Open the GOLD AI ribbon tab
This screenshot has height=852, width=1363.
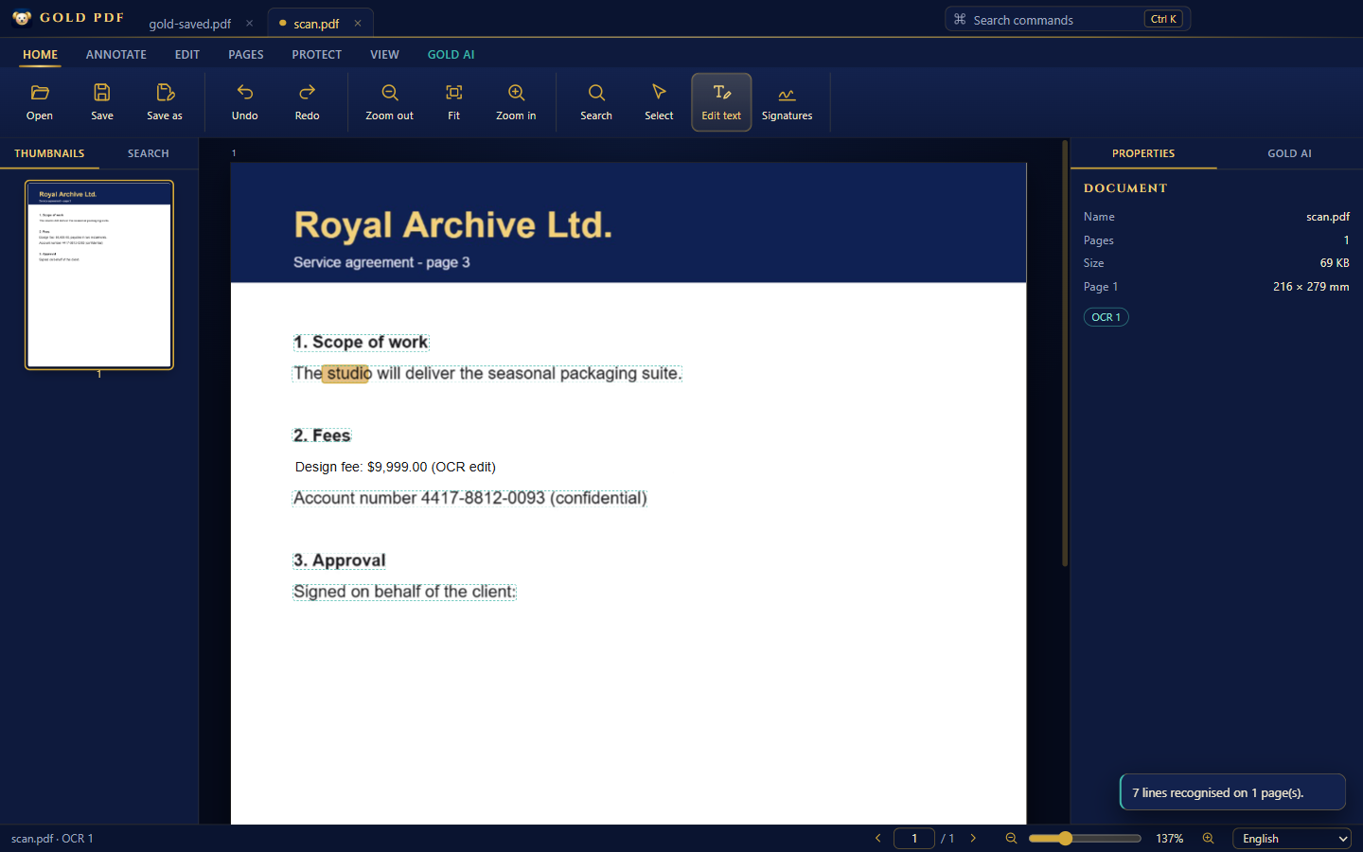(451, 55)
